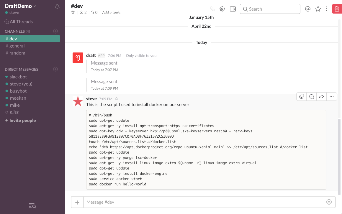342x214 pixels.
Task: Focus the Message #dev input field
Action: pos(204,202)
